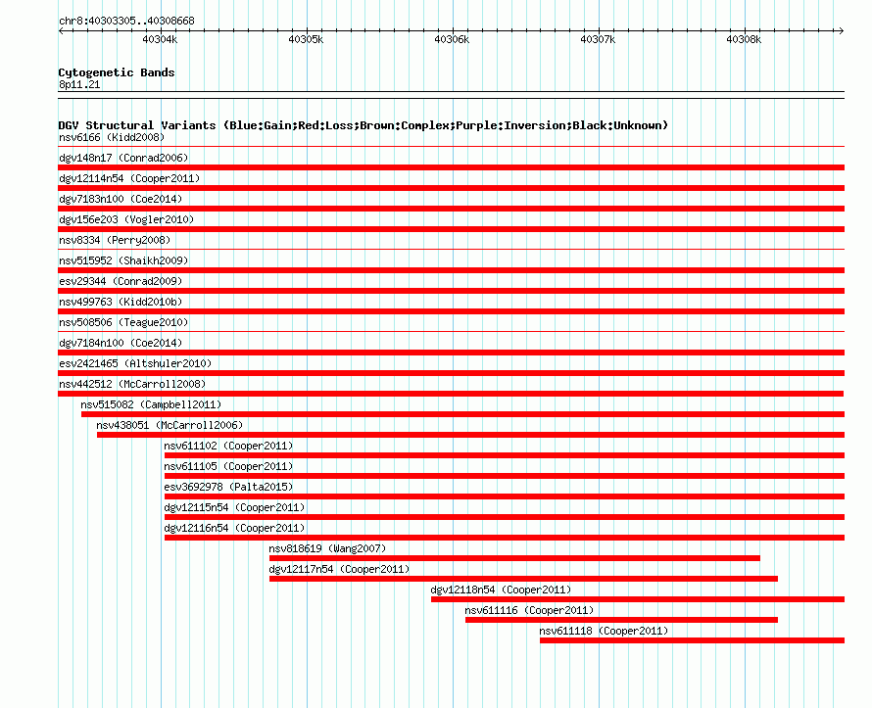
Task: Click the red bar under nsv442512 (McCarroll2008)
Action: tap(451, 394)
